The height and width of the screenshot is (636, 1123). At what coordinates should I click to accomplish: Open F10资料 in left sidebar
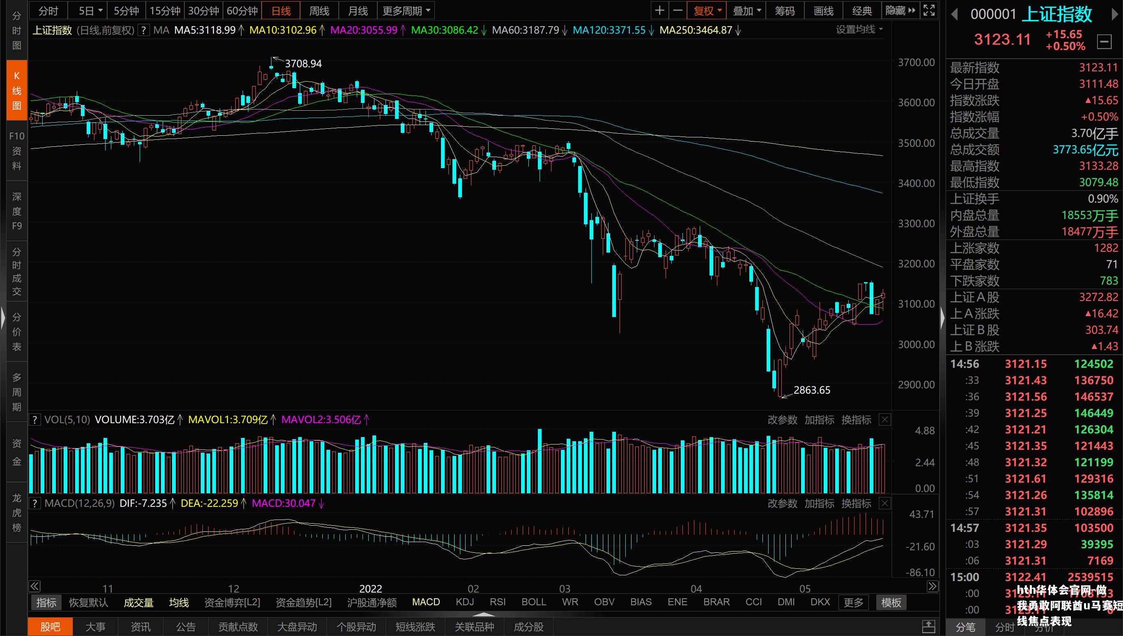point(16,151)
